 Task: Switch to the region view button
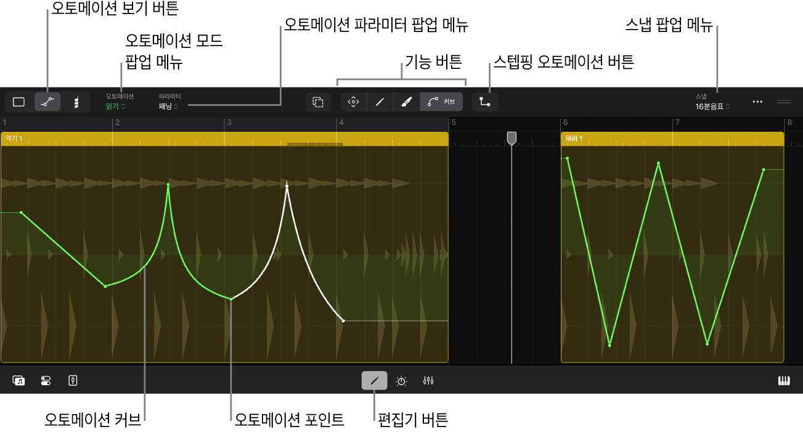[x=19, y=102]
